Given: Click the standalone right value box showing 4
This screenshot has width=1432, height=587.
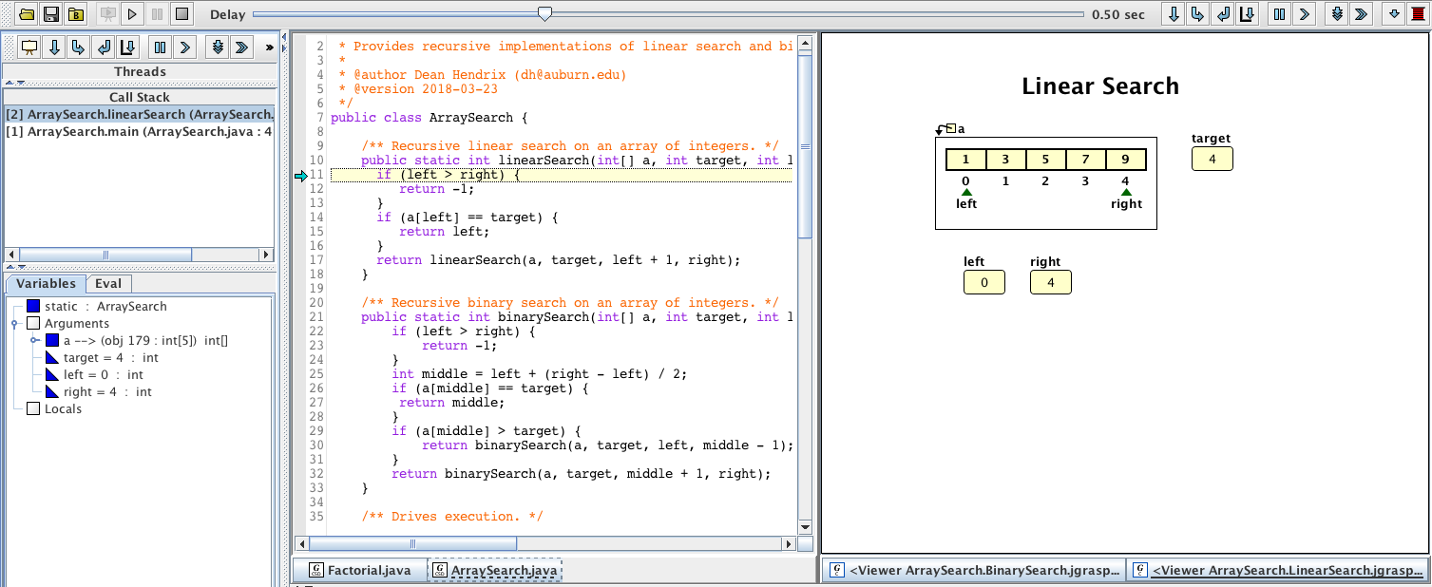Looking at the screenshot, I should 1051,282.
